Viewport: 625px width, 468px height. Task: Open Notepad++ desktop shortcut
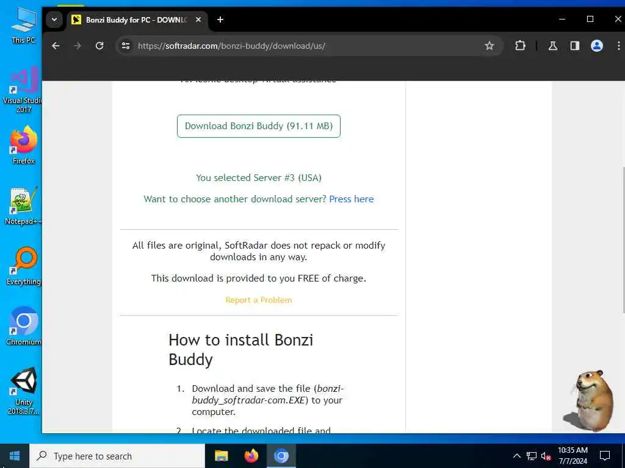click(23, 206)
